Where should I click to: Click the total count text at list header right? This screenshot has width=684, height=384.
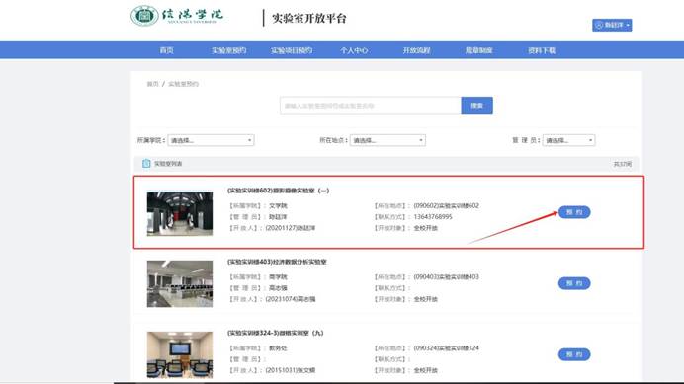pos(622,164)
